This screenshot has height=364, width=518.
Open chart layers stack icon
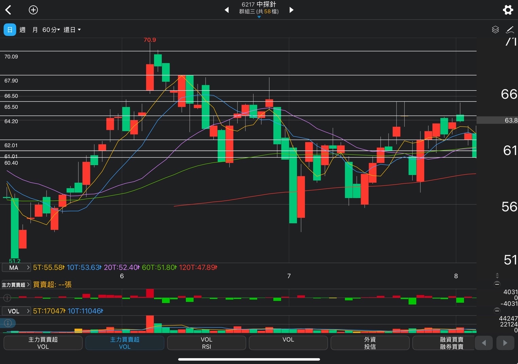tap(495, 30)
